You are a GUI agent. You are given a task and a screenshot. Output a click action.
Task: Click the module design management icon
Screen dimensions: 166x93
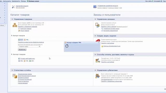coord(95,7)
